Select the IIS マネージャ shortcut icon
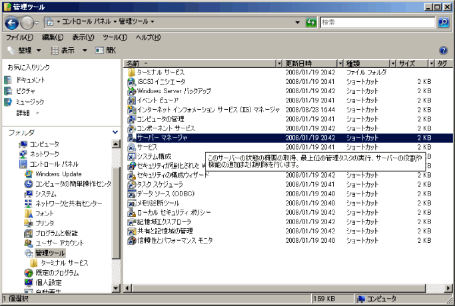Screen dimensions: 455x306 click(x=131, y=110)
